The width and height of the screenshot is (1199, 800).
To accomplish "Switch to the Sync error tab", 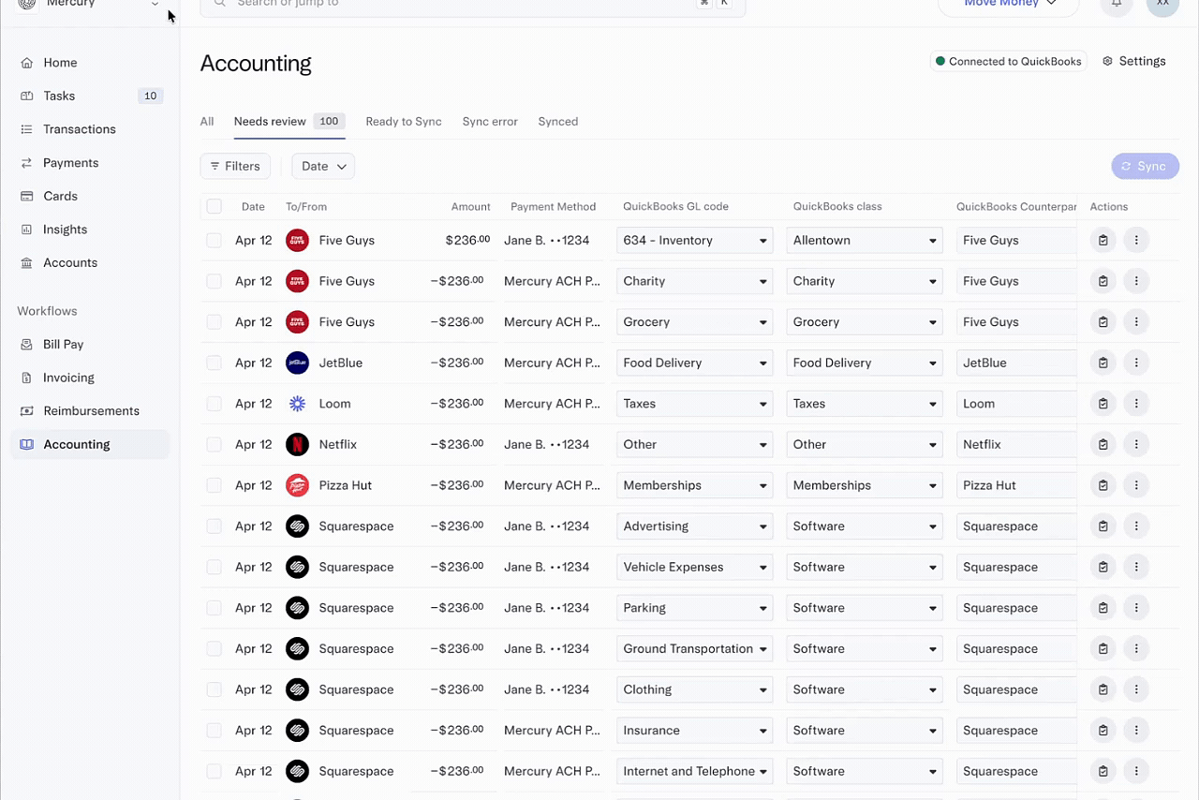I will (490, 122).
